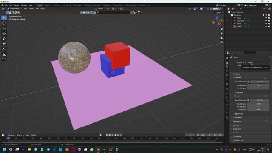Switch to the Modeling workspace tab
272x153 pixels.
pyautogui.click(x=48, y=6)
